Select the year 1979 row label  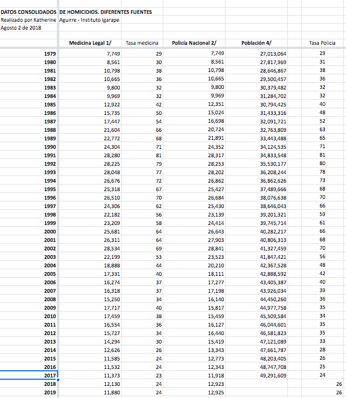(50, 54)
